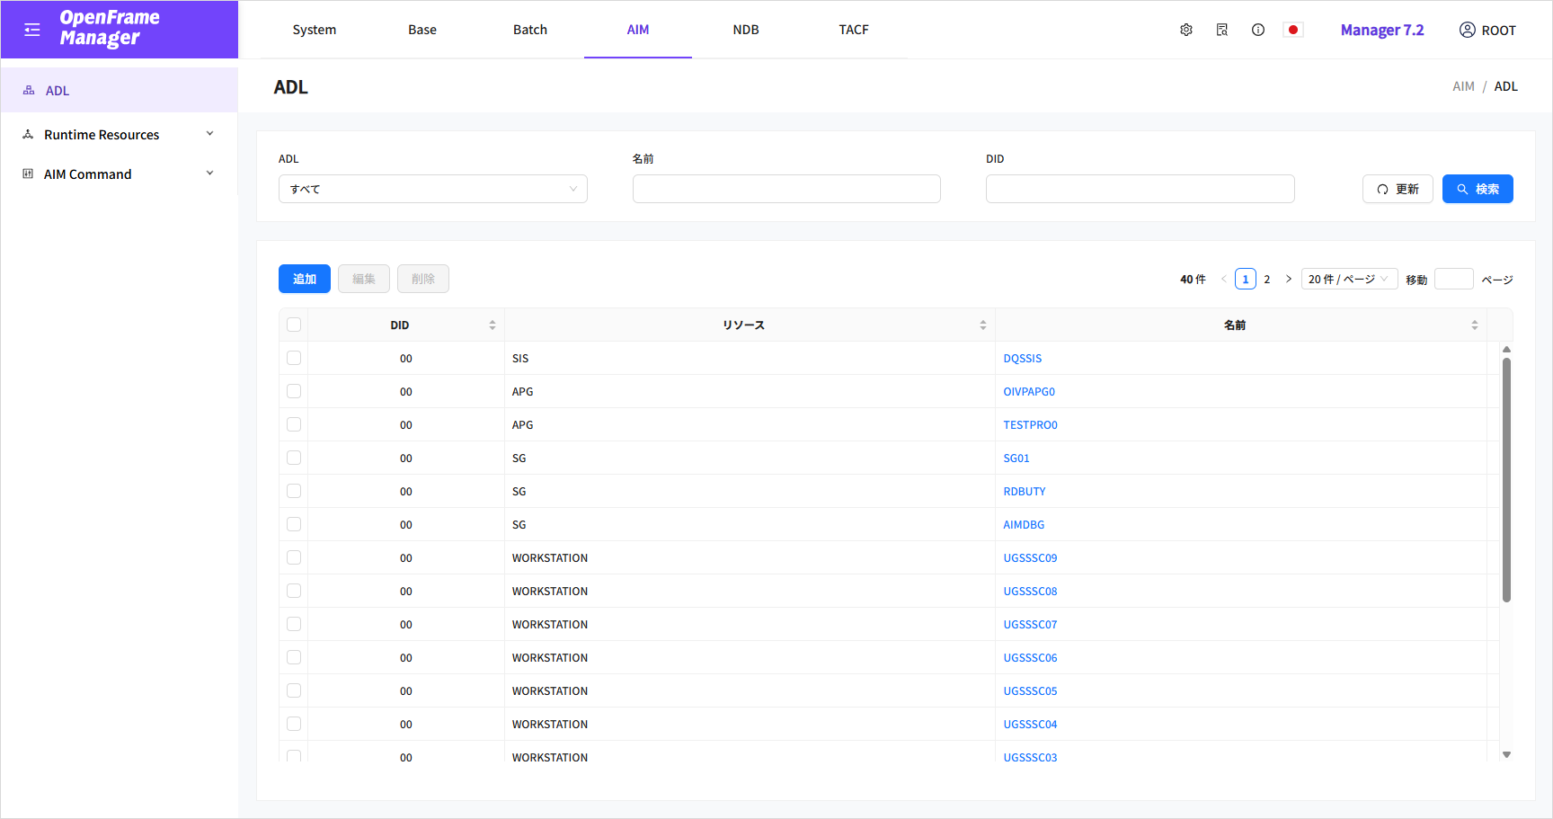Sort by リソース column sort arrows
This screenshot has height=819, width=1553.
point(983,325)
